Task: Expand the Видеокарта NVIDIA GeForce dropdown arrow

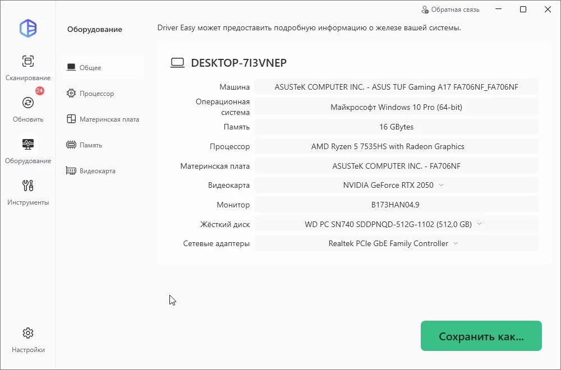Action: pos(441,185)
